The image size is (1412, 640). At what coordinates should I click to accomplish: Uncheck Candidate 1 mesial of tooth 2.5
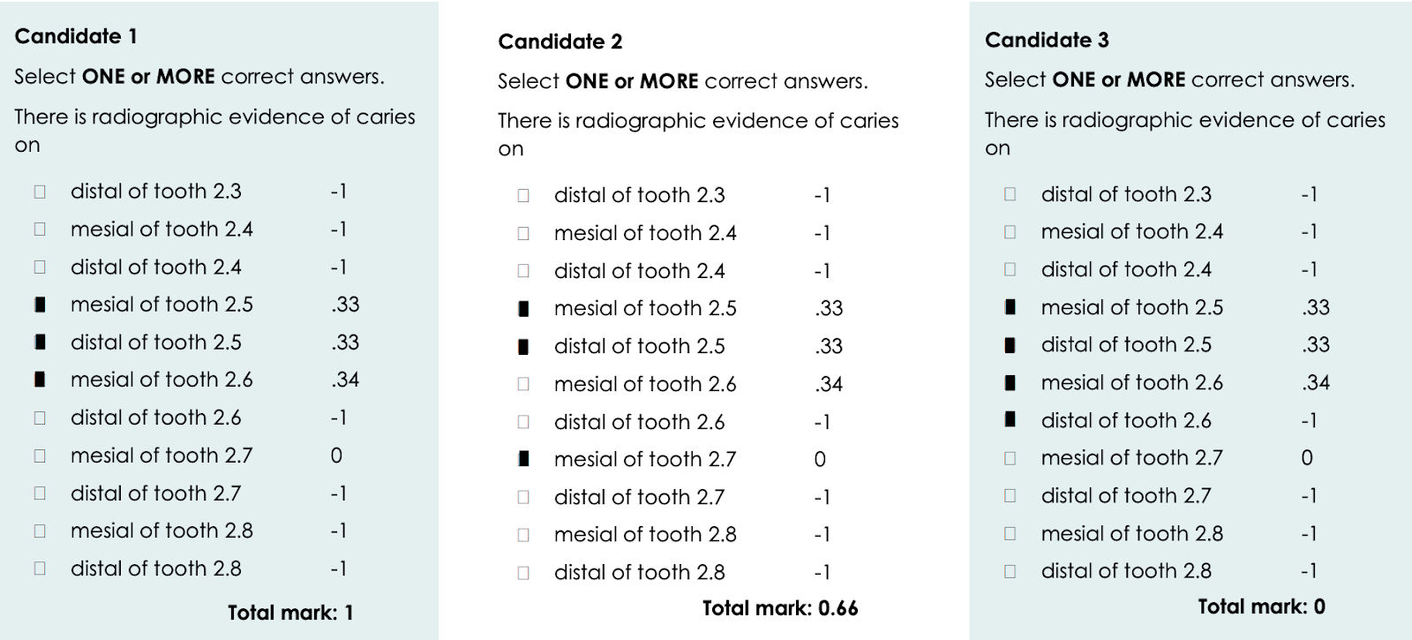pyautogui.click(x=40, y=305)
